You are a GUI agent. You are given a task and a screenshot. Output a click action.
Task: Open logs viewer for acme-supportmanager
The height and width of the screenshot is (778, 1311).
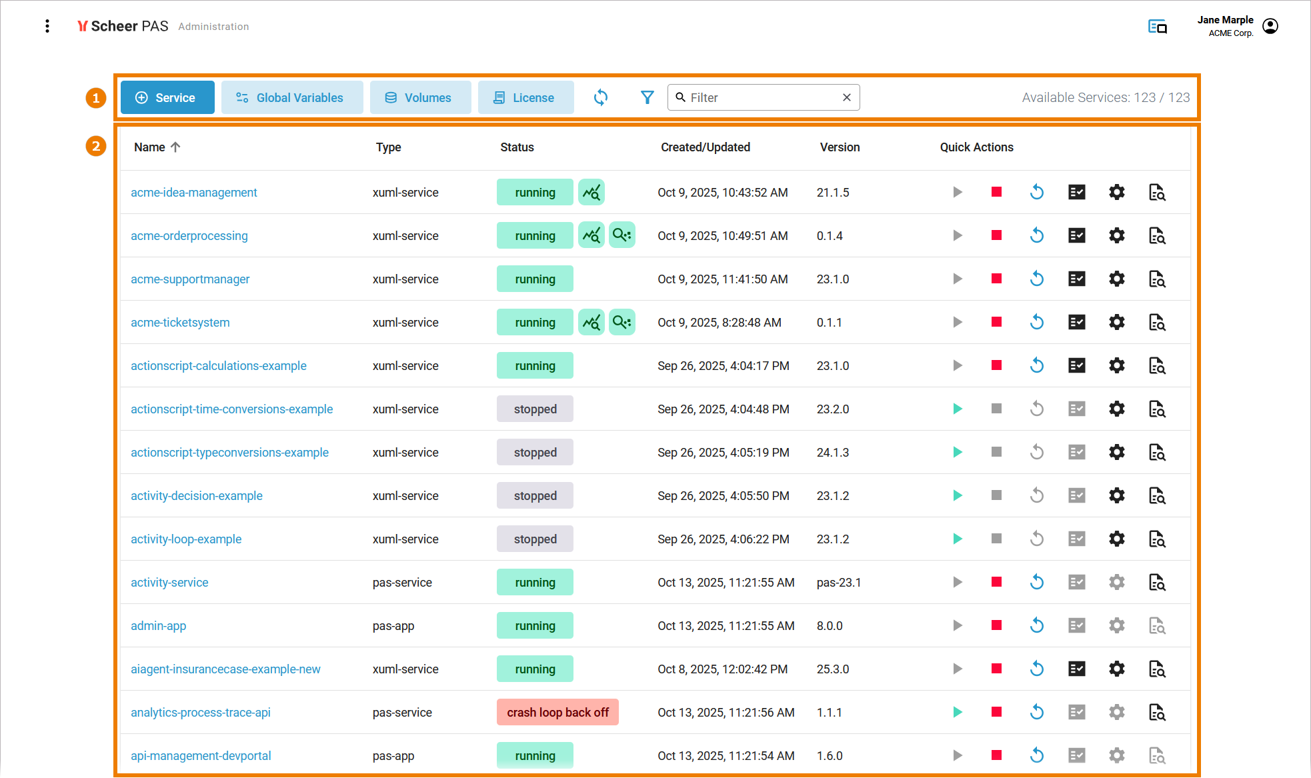click(1156, 279)
